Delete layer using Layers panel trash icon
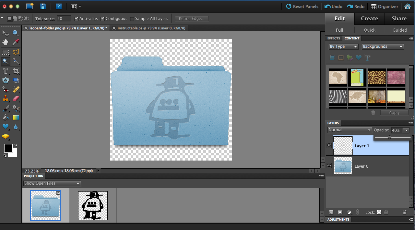Screen dimensions: 415x230 pyautogui.click(x=404, y=212)
